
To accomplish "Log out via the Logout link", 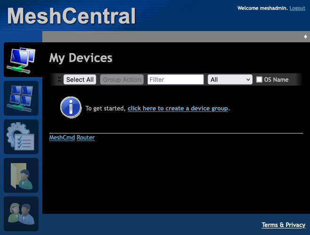I will 297,8.
